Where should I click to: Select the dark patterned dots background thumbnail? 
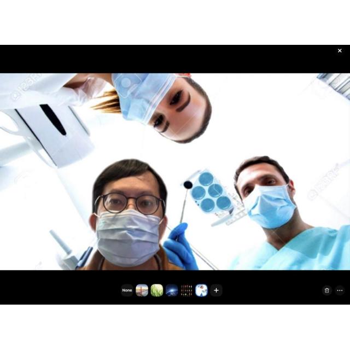click(186, 290)
